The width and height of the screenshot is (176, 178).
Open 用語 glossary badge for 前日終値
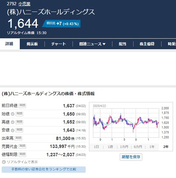pyautogui.click(x=22, y=106)
